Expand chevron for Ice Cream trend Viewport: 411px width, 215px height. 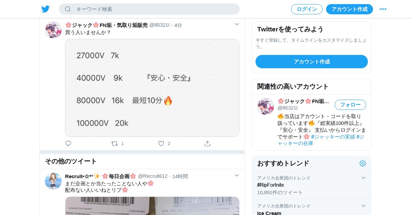(364, 206)
